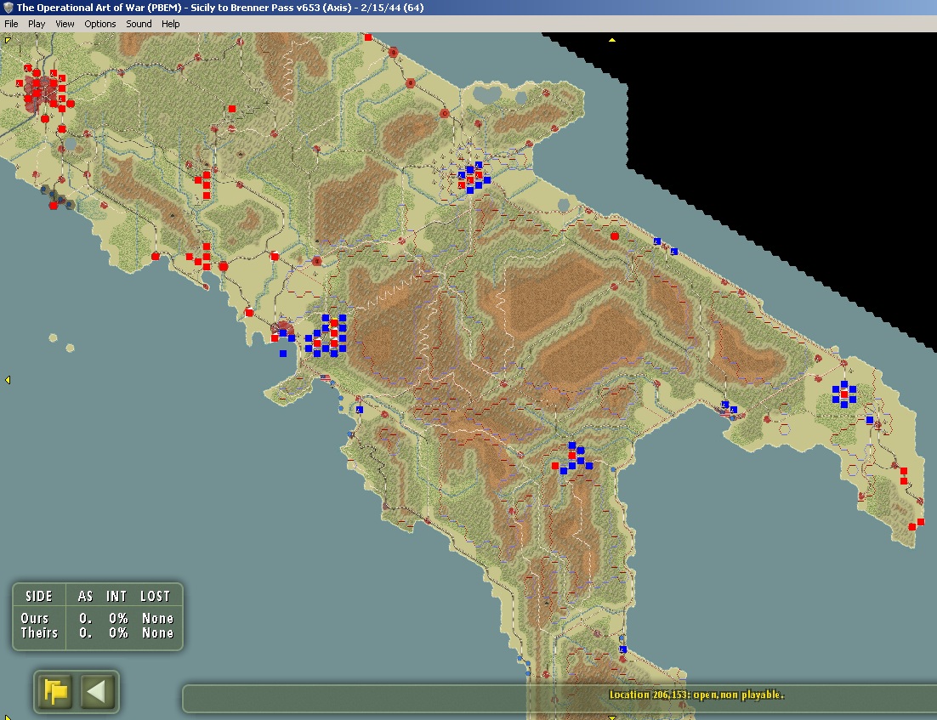The width and height of the screenshot is (937, 720).
Task: Click the yellow corner arrow at map bottom-left
Action: pos(7,717)
